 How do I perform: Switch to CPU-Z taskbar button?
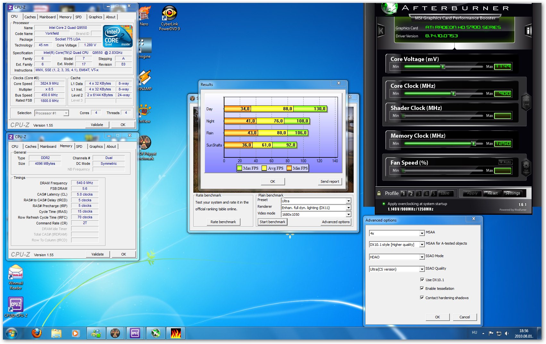[135, 333]
